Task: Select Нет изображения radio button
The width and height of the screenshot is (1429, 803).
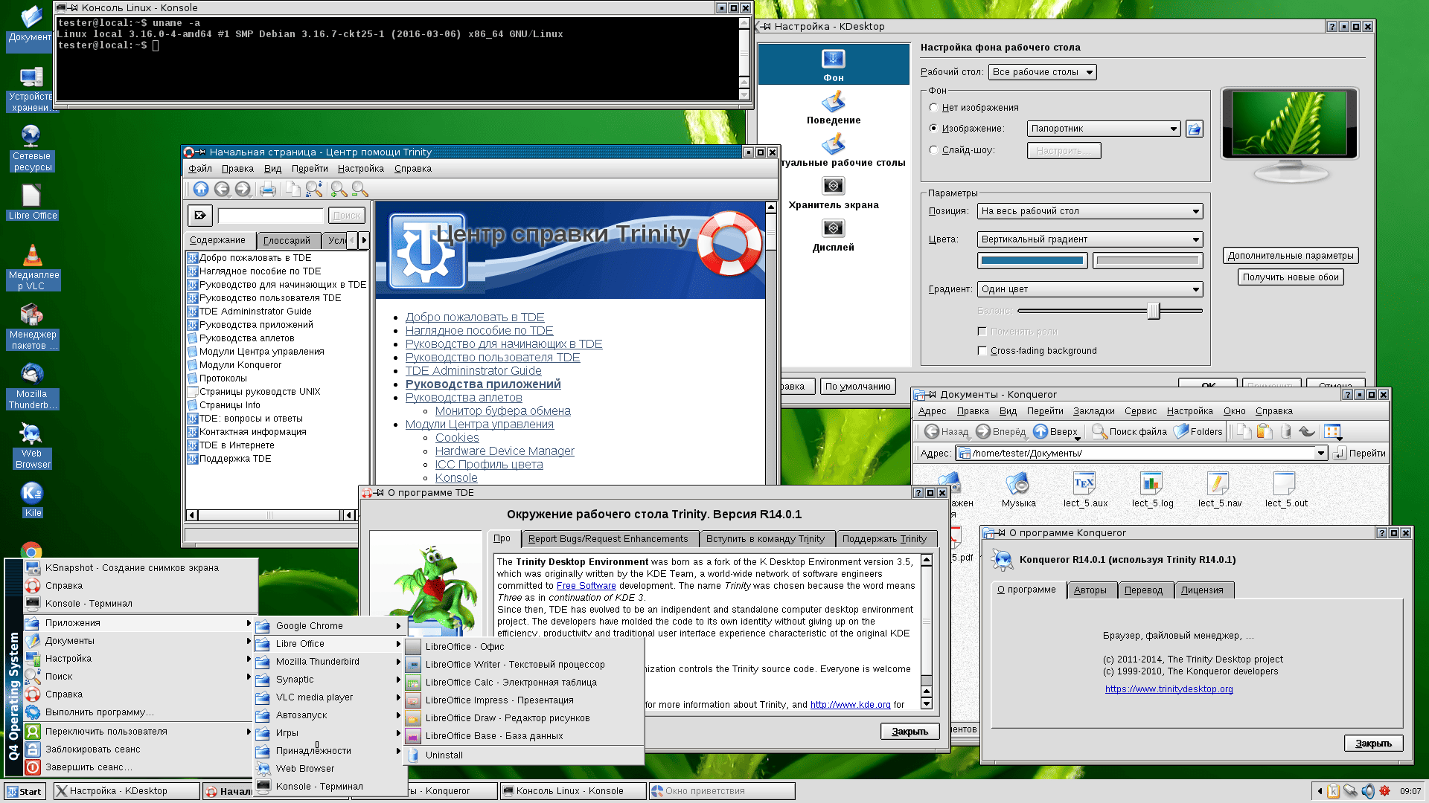Action: [x=934, y=108]
